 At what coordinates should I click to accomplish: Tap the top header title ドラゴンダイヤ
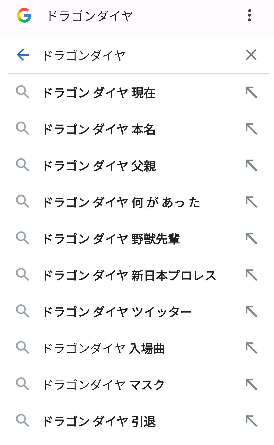click(x=90, y=16)
